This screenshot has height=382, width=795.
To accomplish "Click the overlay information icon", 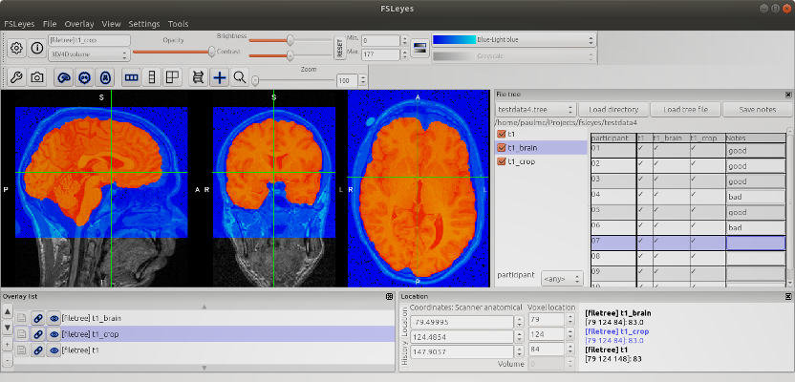I will click(x=36, y=47).
